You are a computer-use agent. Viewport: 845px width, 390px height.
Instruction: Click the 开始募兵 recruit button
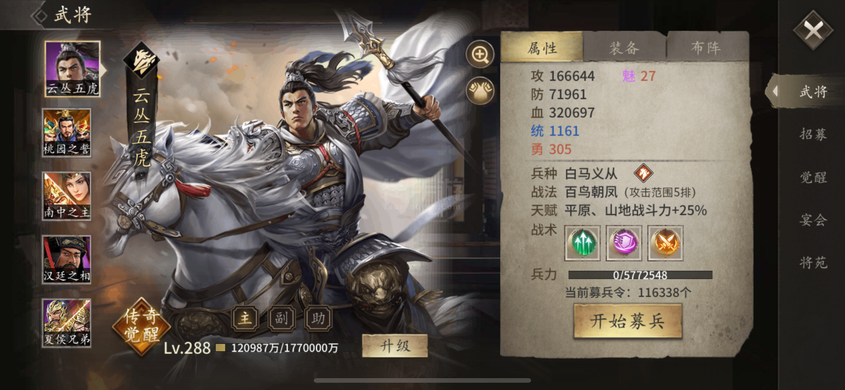[x=628, y=321]
